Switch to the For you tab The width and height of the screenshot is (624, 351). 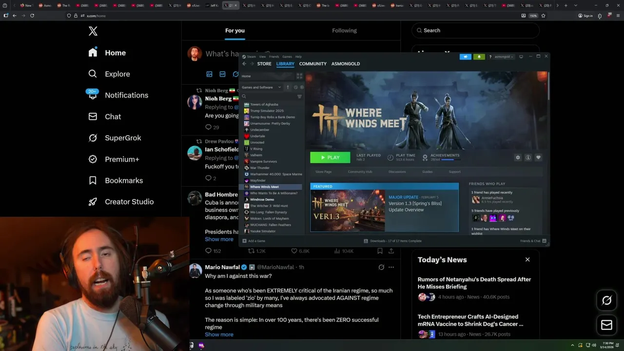[x=235, y=30]
